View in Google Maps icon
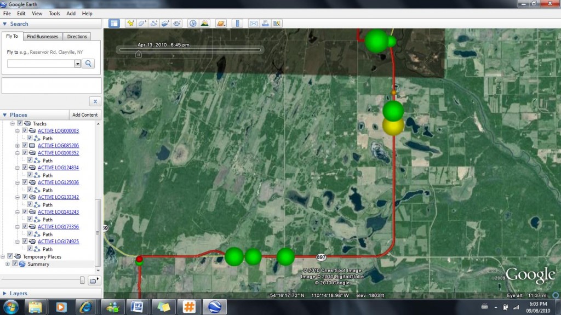The width and height of the screenshot is (561, 315). point(277,24)
